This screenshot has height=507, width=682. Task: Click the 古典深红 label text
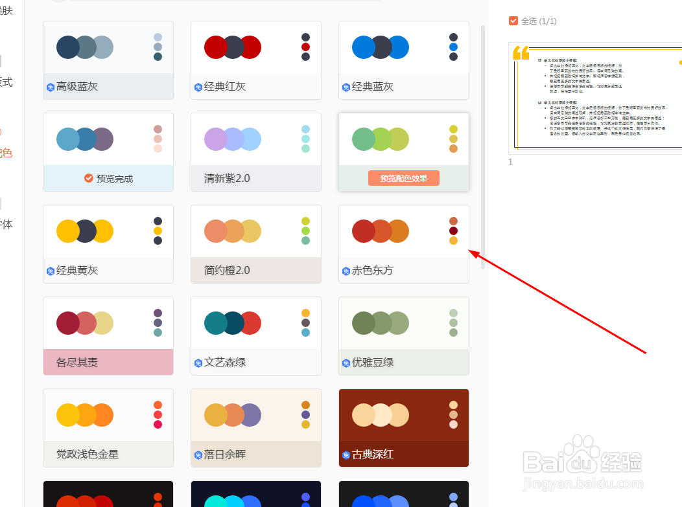point(373,455)
